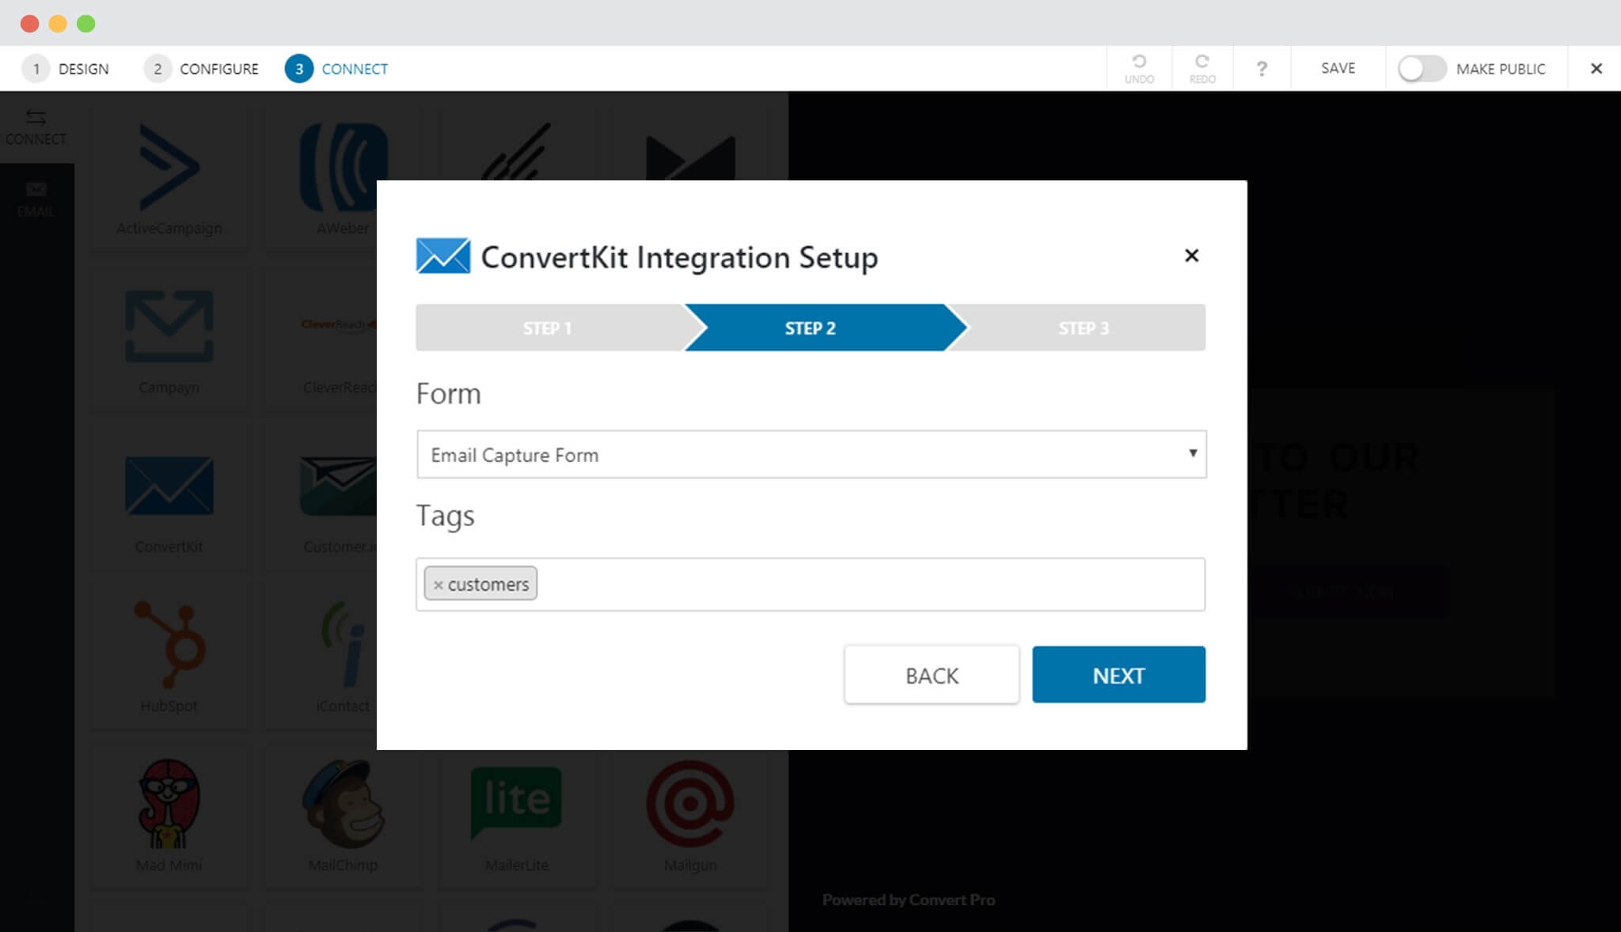
Task: Switch to STEP 3 in the wizard
Action: click(x=1084, y=328)
